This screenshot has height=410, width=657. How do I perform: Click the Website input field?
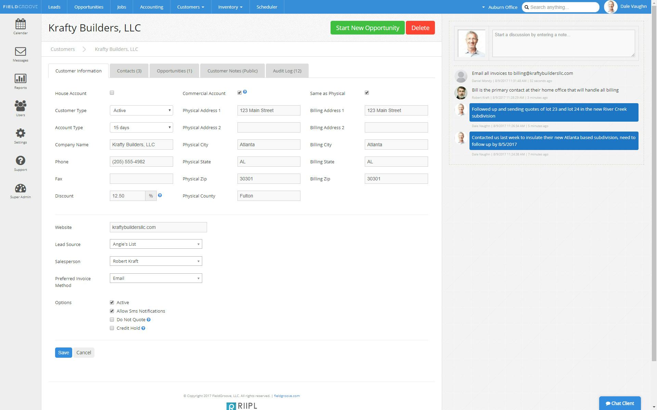pos(158,227)
